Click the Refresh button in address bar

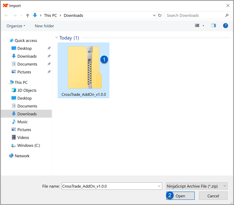[x=160, y=16]
